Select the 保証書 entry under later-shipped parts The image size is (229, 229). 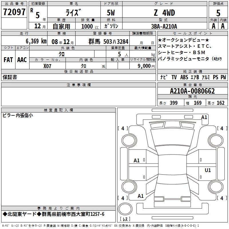click(10, 77)
